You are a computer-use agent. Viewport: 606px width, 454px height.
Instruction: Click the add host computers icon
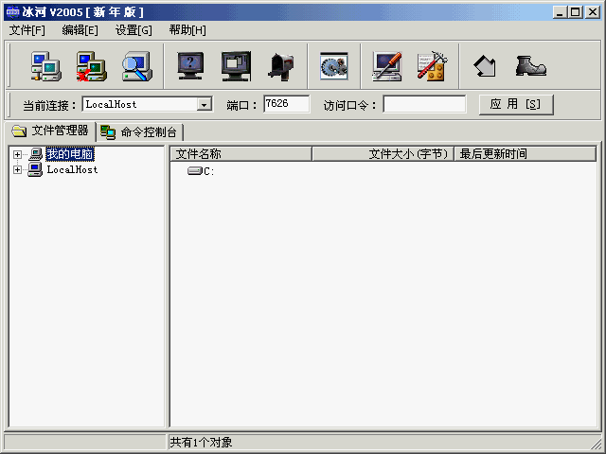point(45,65)
